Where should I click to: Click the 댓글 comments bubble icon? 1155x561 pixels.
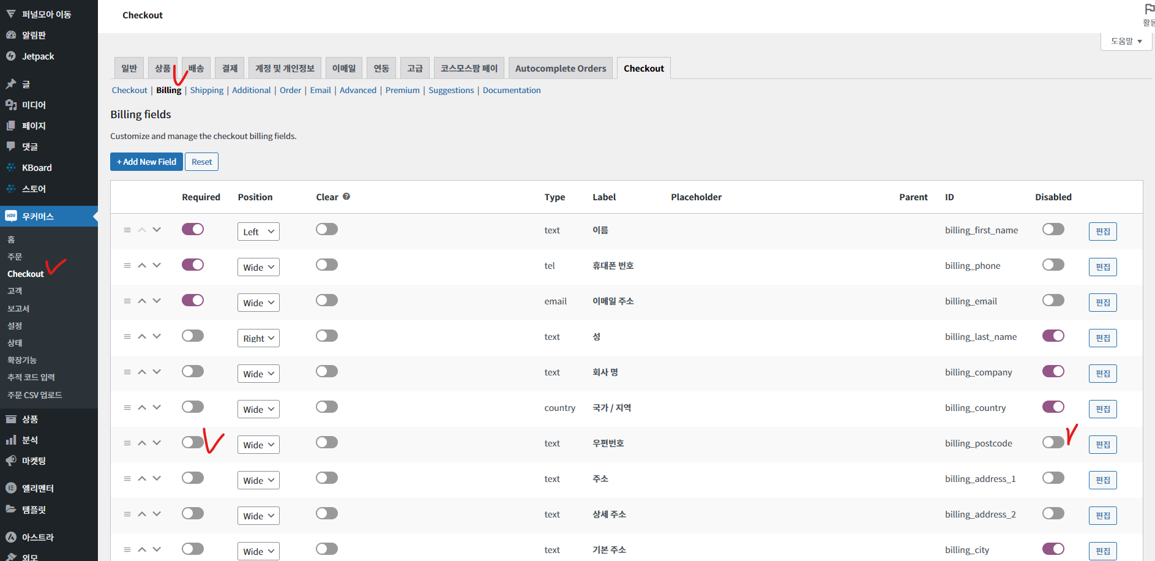[x=11, y=146]
